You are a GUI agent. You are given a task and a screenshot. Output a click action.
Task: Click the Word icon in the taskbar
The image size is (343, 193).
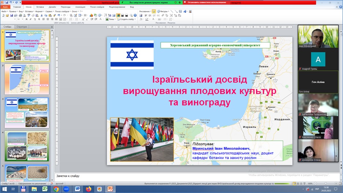point(78,189)
